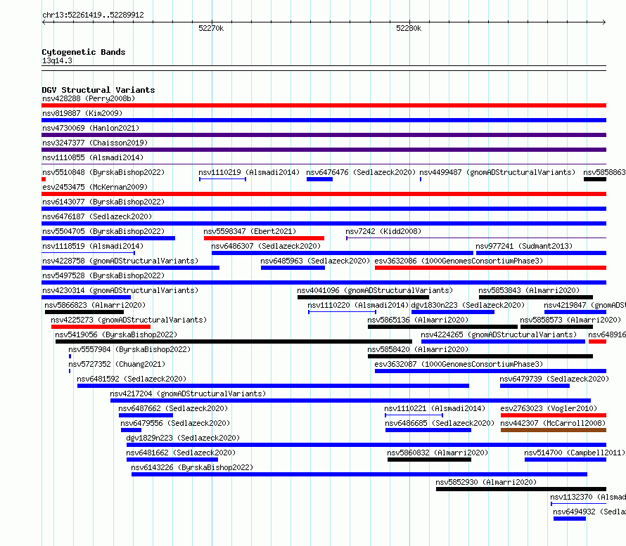Image resolution: width=626 pixels, height=546 pixels.
Task: Select the long black bar of nsv5419056
Action: pyautogui.click(x=234, y=342)
